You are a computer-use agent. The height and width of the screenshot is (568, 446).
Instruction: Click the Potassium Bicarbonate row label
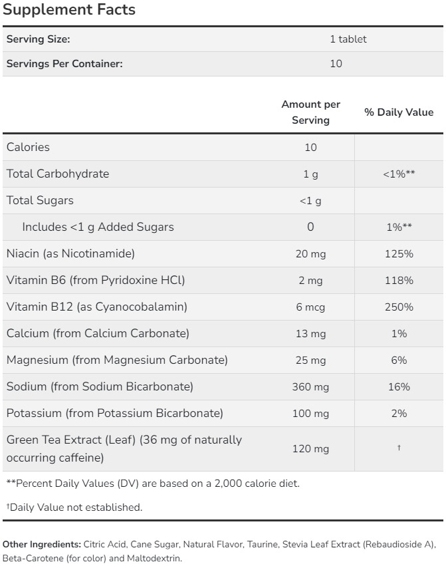point(115,413)
